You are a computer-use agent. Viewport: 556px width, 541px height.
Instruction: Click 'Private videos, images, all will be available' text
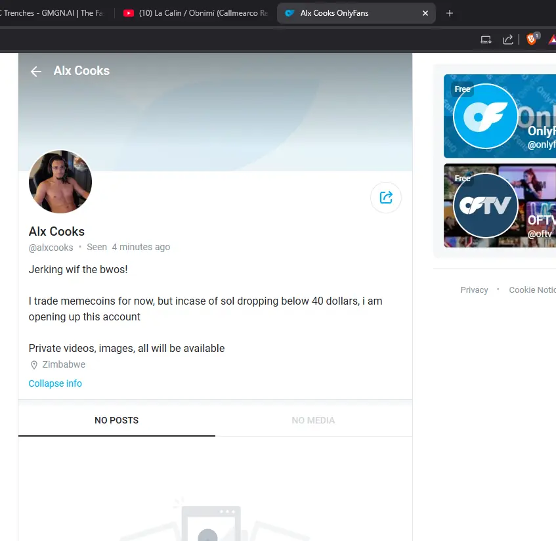pyautogui.click(x=127, y=349)
